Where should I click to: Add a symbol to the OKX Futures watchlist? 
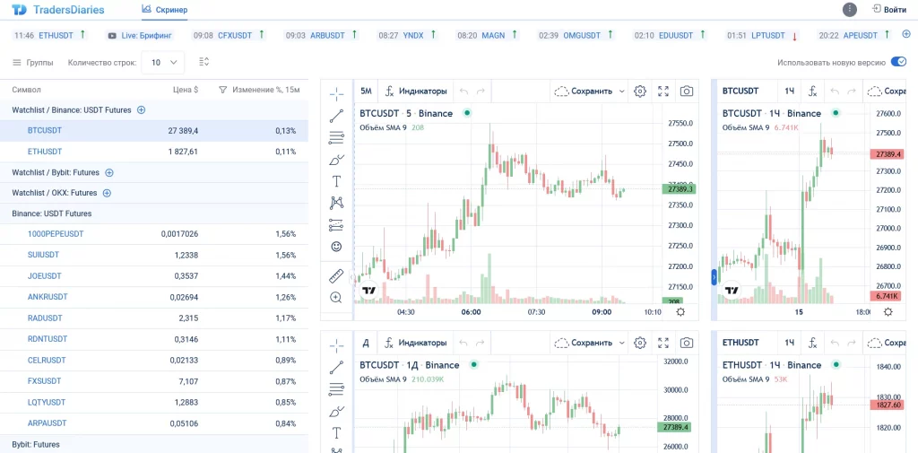108,193
